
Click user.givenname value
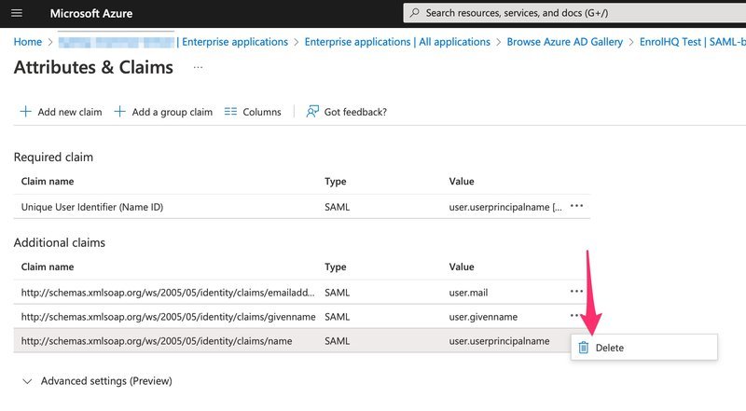(483, 317)
